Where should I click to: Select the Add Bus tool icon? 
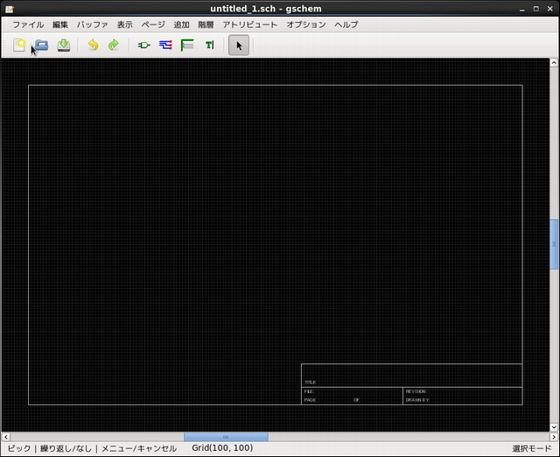187,46
